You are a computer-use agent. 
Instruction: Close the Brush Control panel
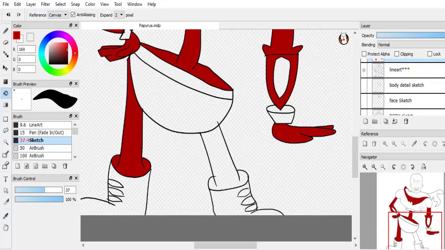coord(76,178)
